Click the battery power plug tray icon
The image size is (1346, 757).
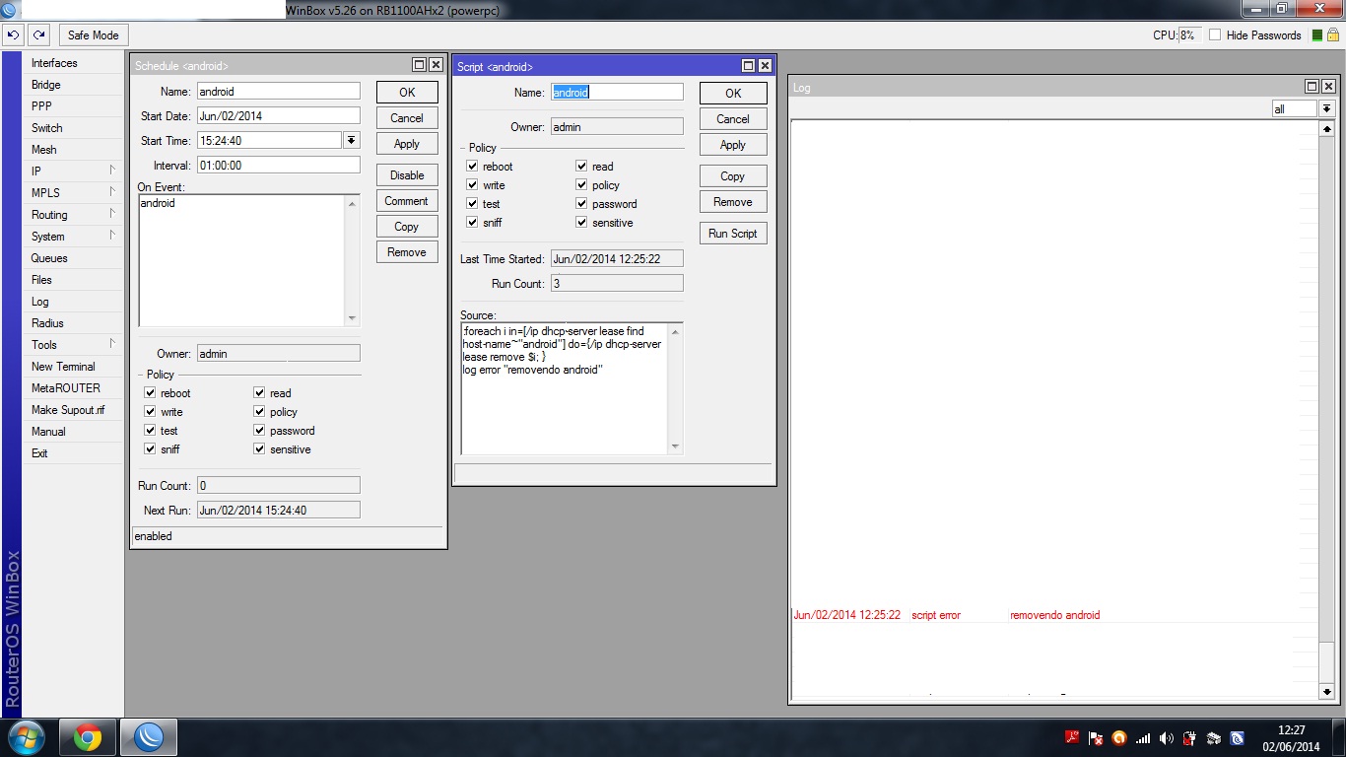[1190, 737]
